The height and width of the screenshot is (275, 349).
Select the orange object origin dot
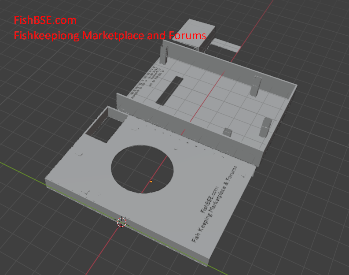(x=151, y=182)
